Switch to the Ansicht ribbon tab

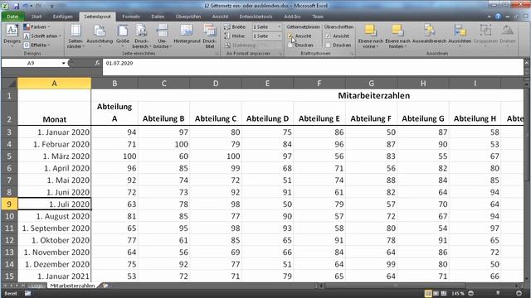click(220, 17)
